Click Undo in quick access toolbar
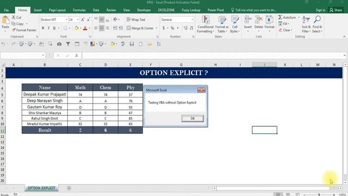Screen dimensions: 348x196 pyautogui.click(x=3, y=44)
